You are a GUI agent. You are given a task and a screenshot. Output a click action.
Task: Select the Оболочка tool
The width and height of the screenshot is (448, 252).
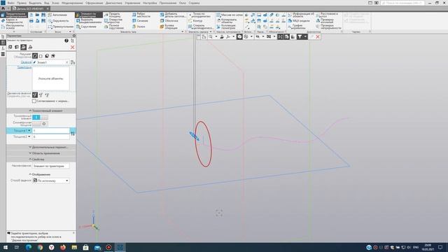[x=169, y=21]
